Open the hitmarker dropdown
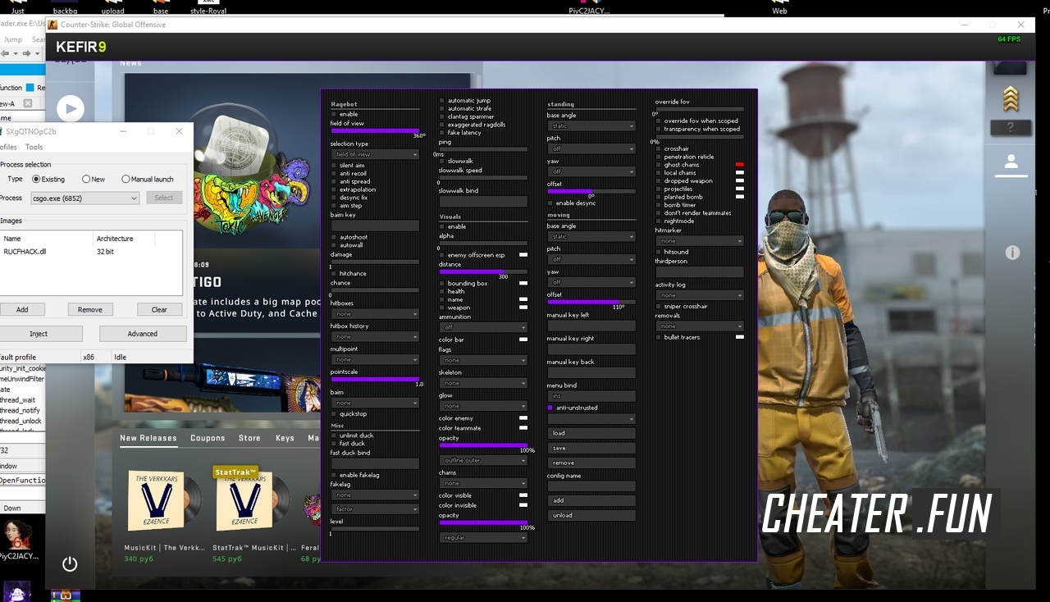This screenshot has height=602, width=1050. pos(700,241)
